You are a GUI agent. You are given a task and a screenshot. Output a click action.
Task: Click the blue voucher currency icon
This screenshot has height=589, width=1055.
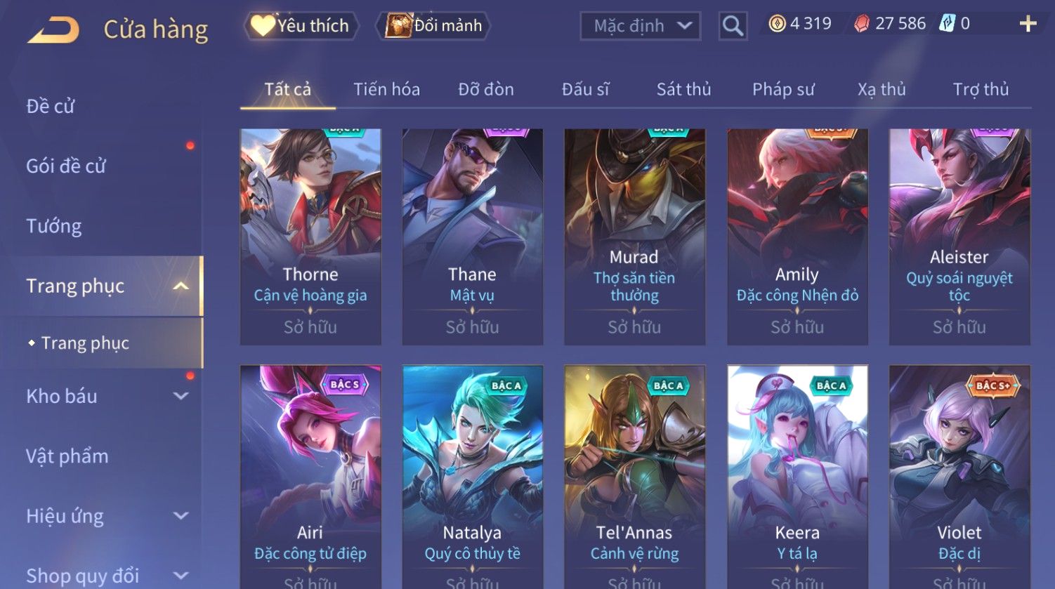coord(948,24)
